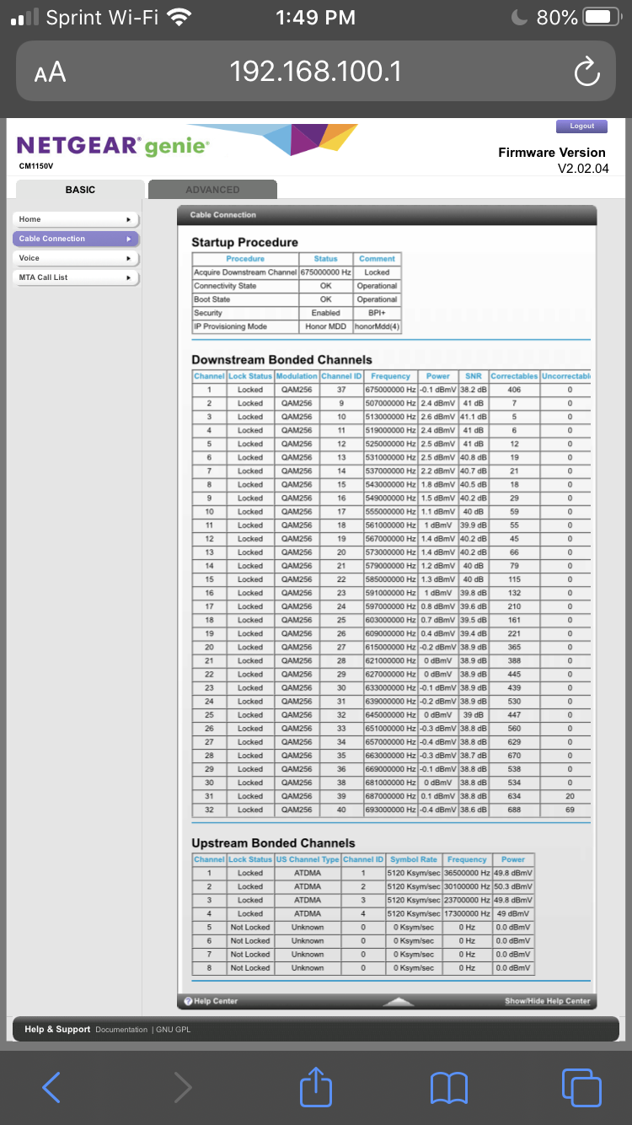This screenshot has width=632, height=1125.
Task: Open the Safari tabs overview icon
Action: click(x=581, y=1086)
